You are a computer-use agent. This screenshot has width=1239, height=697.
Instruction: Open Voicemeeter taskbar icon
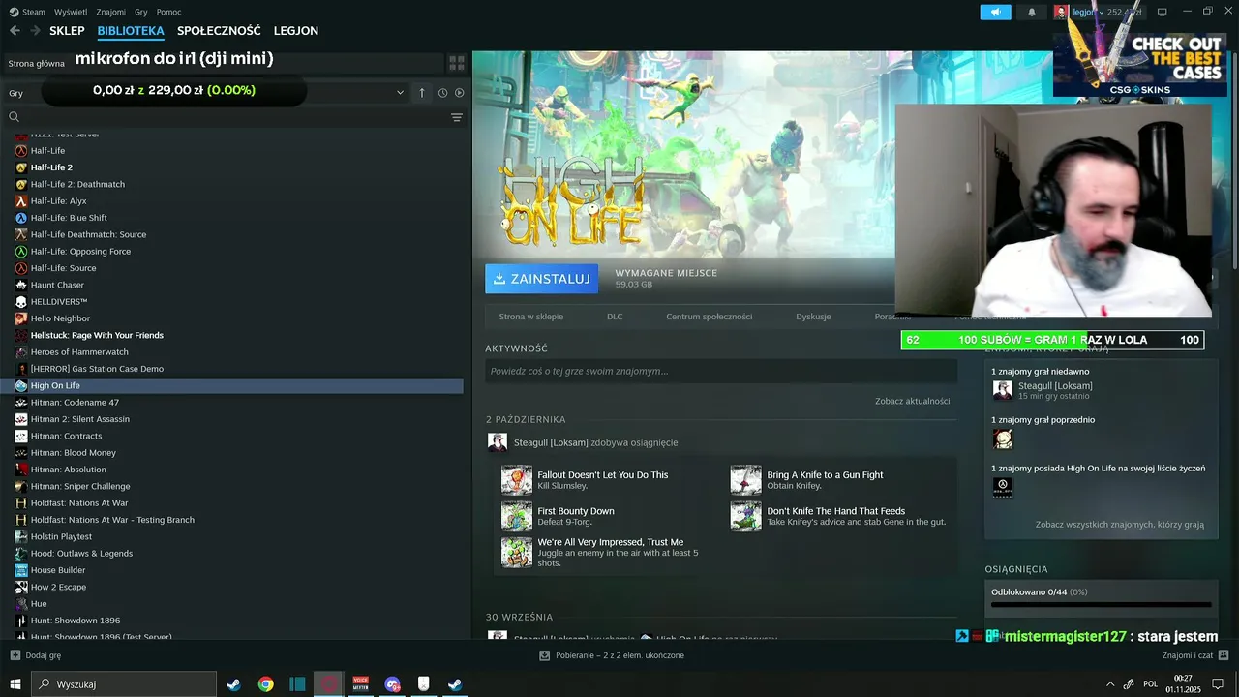point(361,684)
